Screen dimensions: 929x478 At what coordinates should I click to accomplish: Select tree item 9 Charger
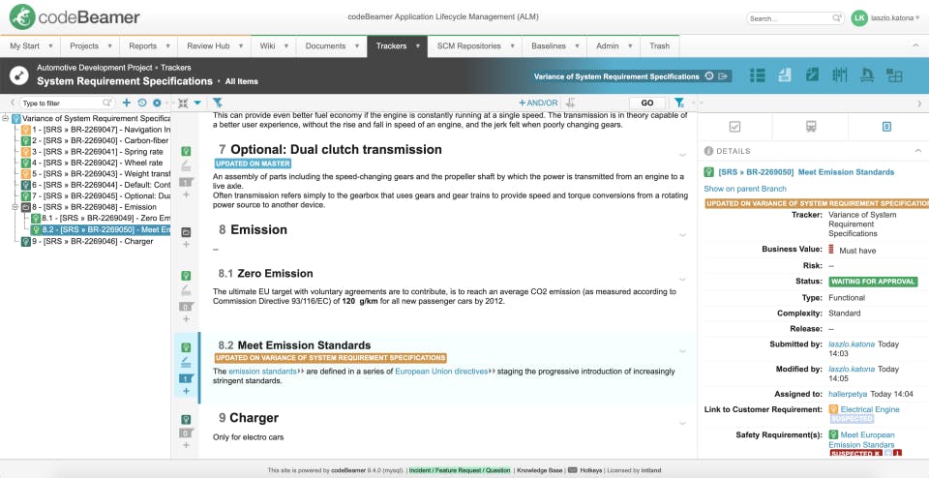coord(87,242)
